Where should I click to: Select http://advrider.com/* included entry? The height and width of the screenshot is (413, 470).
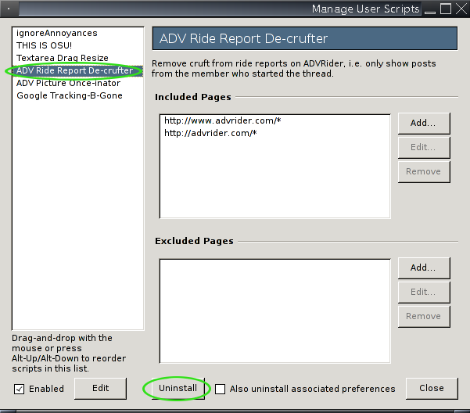(x=274, y=134)
